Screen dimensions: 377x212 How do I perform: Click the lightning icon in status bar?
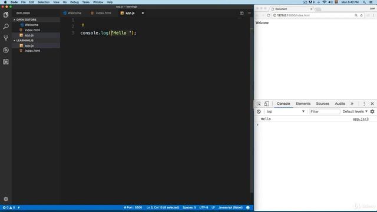(19, 207)
